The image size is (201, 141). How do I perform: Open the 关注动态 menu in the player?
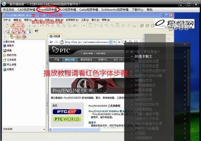point(9,10)
